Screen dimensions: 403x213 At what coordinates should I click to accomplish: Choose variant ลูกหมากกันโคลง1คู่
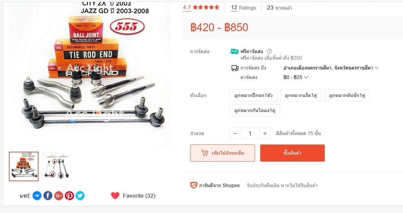pos(255,110)
